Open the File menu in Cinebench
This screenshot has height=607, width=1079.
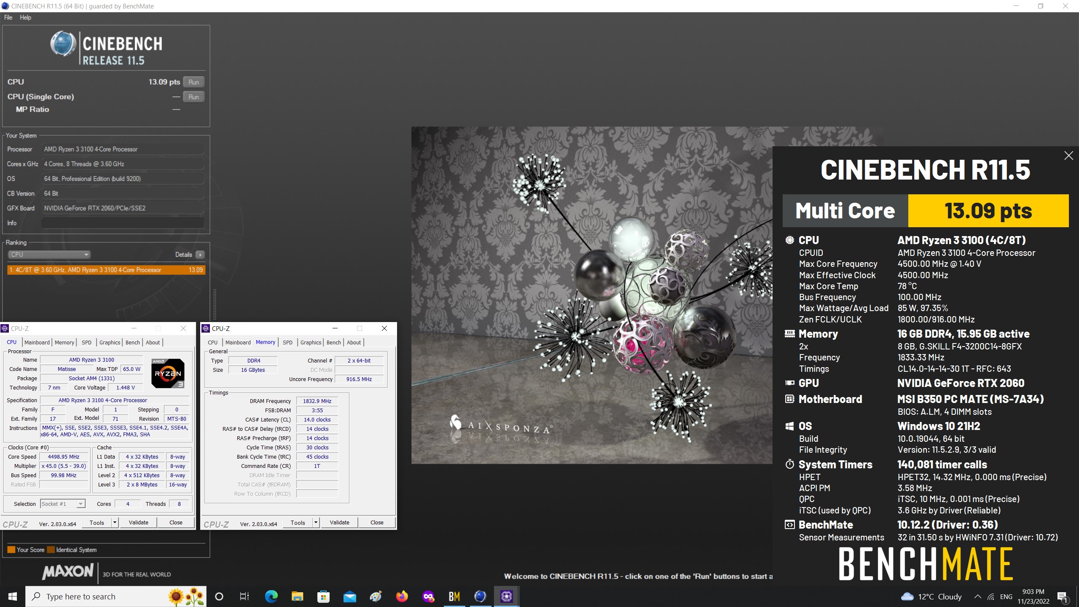pos(8,17)
